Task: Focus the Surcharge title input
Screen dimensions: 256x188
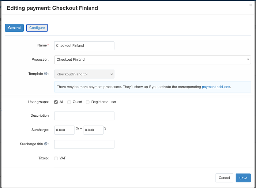Action: tap(84, 144)
